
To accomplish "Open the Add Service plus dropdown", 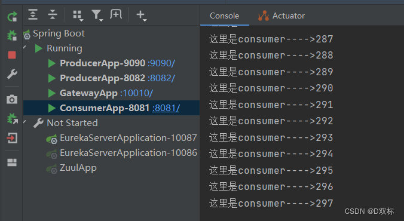I will click(x=142, y=16).
